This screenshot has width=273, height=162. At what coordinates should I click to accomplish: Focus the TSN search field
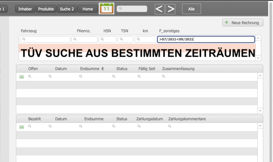point(125,39)
